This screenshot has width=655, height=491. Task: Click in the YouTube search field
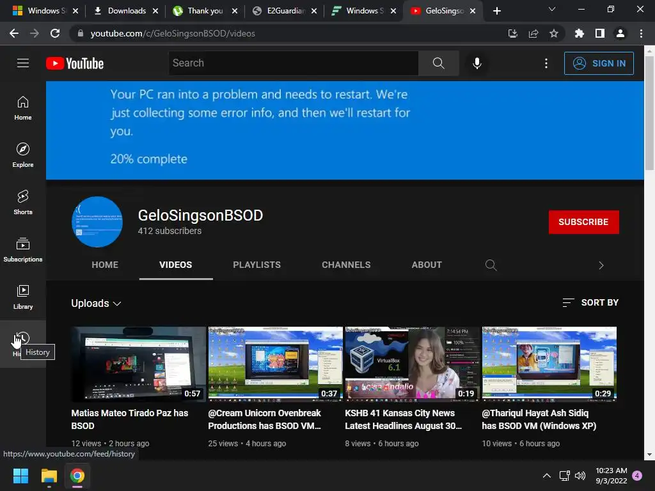(293, 63)
